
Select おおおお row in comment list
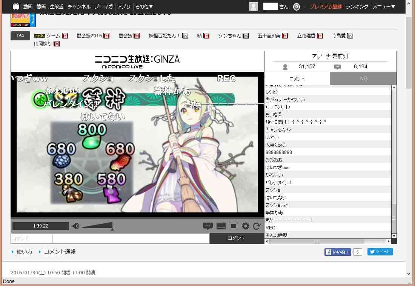328,160
